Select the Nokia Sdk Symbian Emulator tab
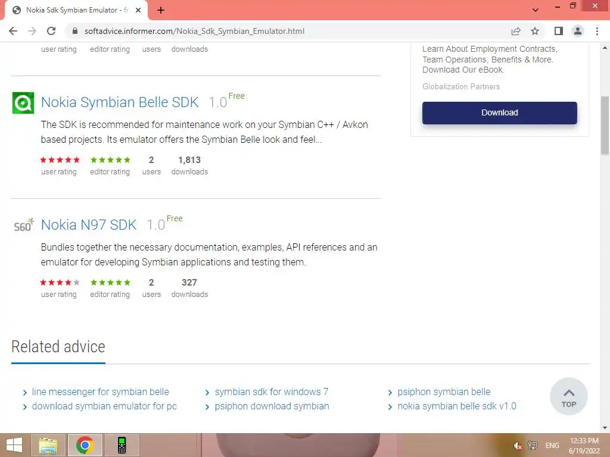Screen dimensions: 610x457 76,10
